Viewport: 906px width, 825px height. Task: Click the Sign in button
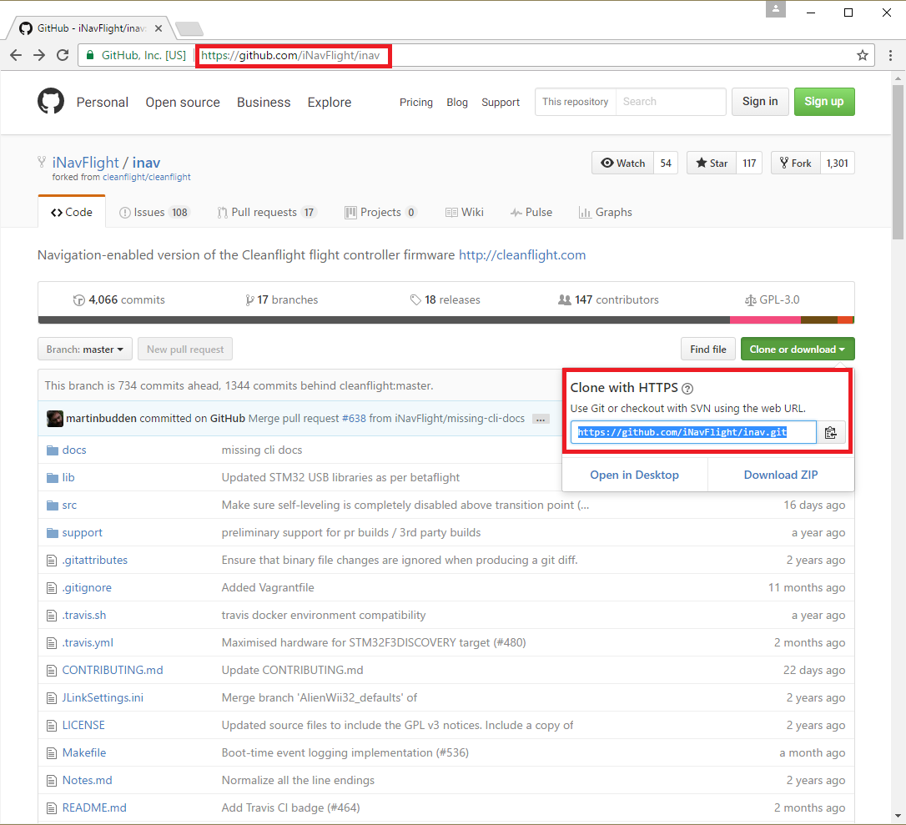pos(760,102)
